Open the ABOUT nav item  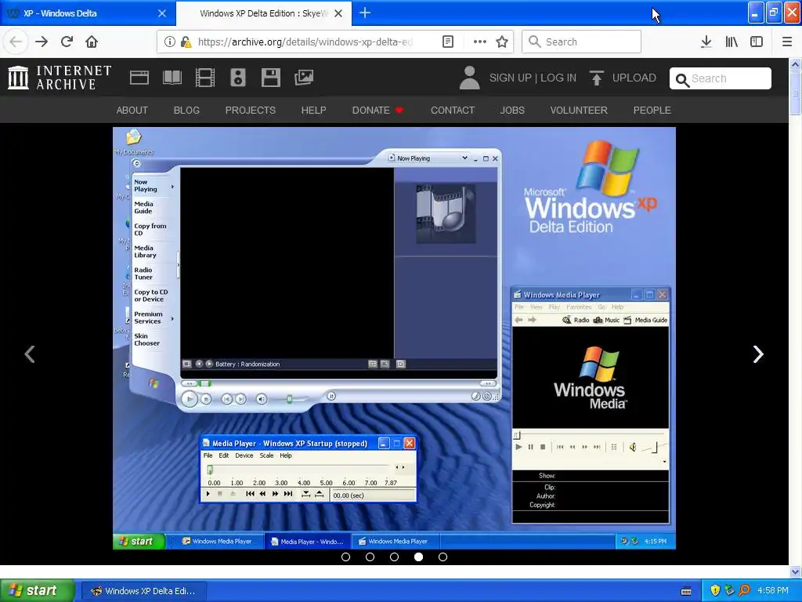pyautogui.click(x=132, y=110)
